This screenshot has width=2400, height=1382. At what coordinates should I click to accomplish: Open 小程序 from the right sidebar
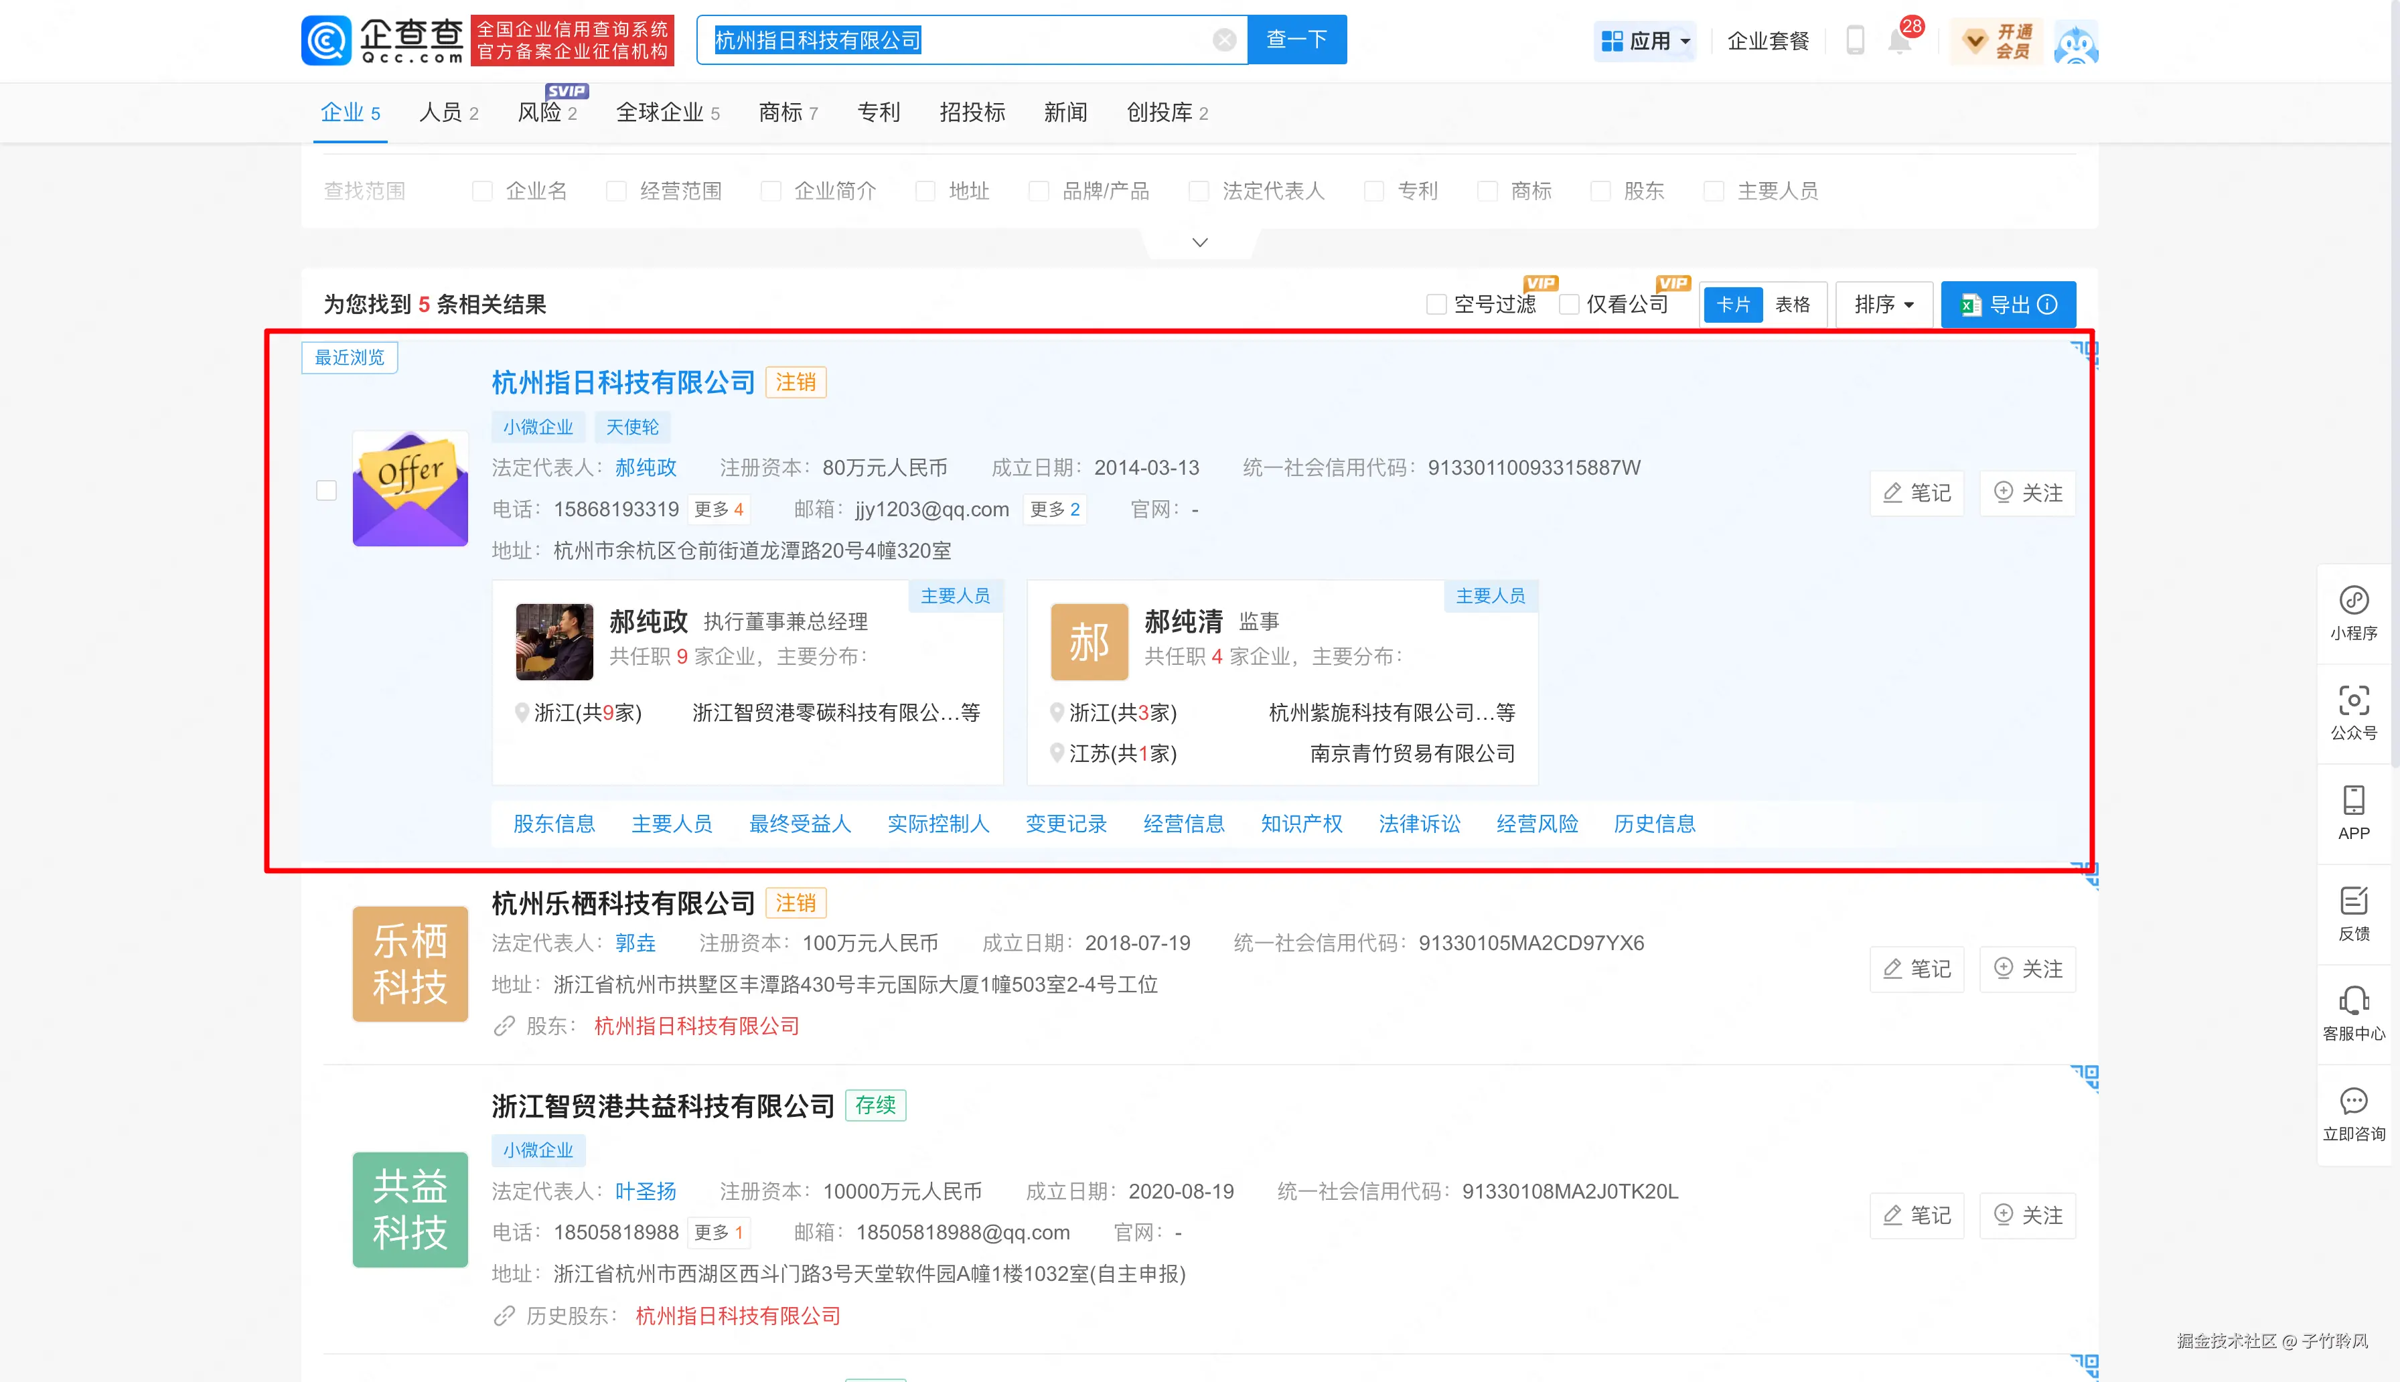click(x=2354, y=612)
